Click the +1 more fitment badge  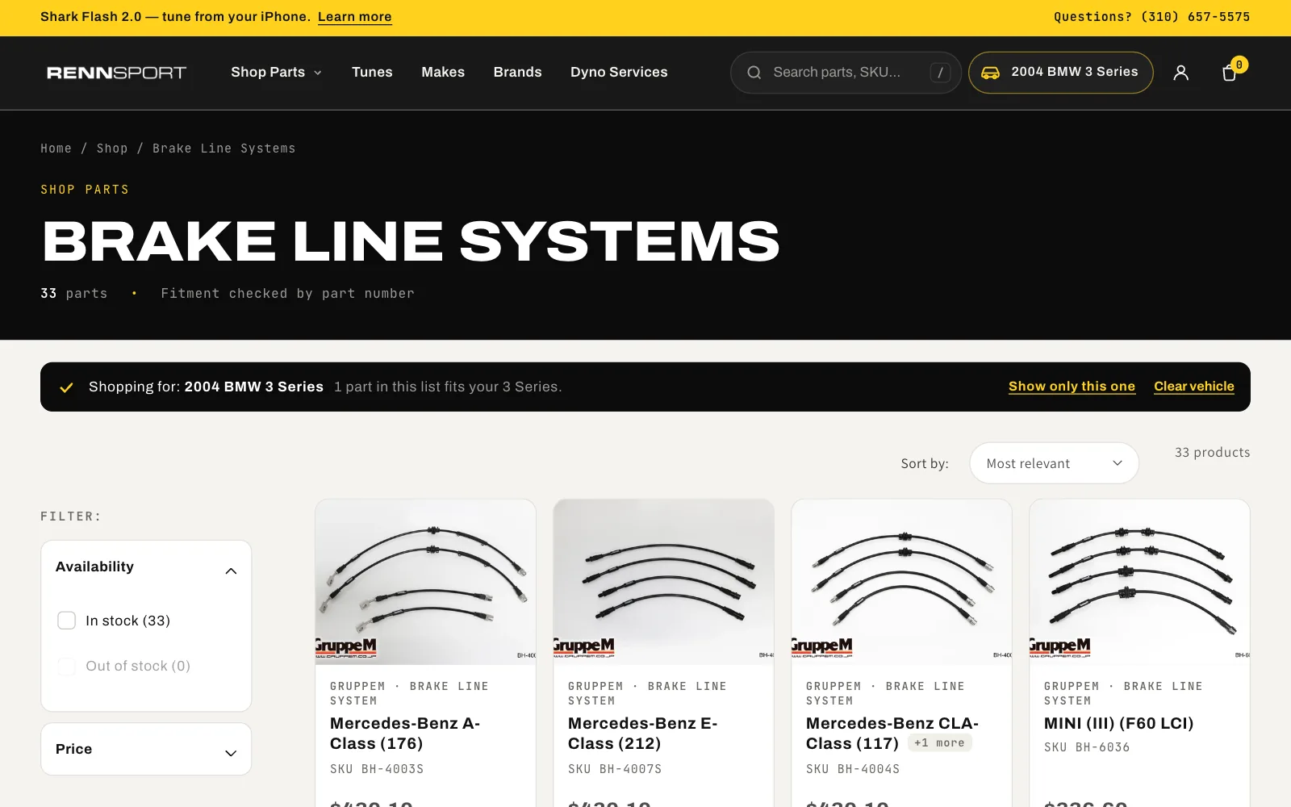(x=939, y=743)
